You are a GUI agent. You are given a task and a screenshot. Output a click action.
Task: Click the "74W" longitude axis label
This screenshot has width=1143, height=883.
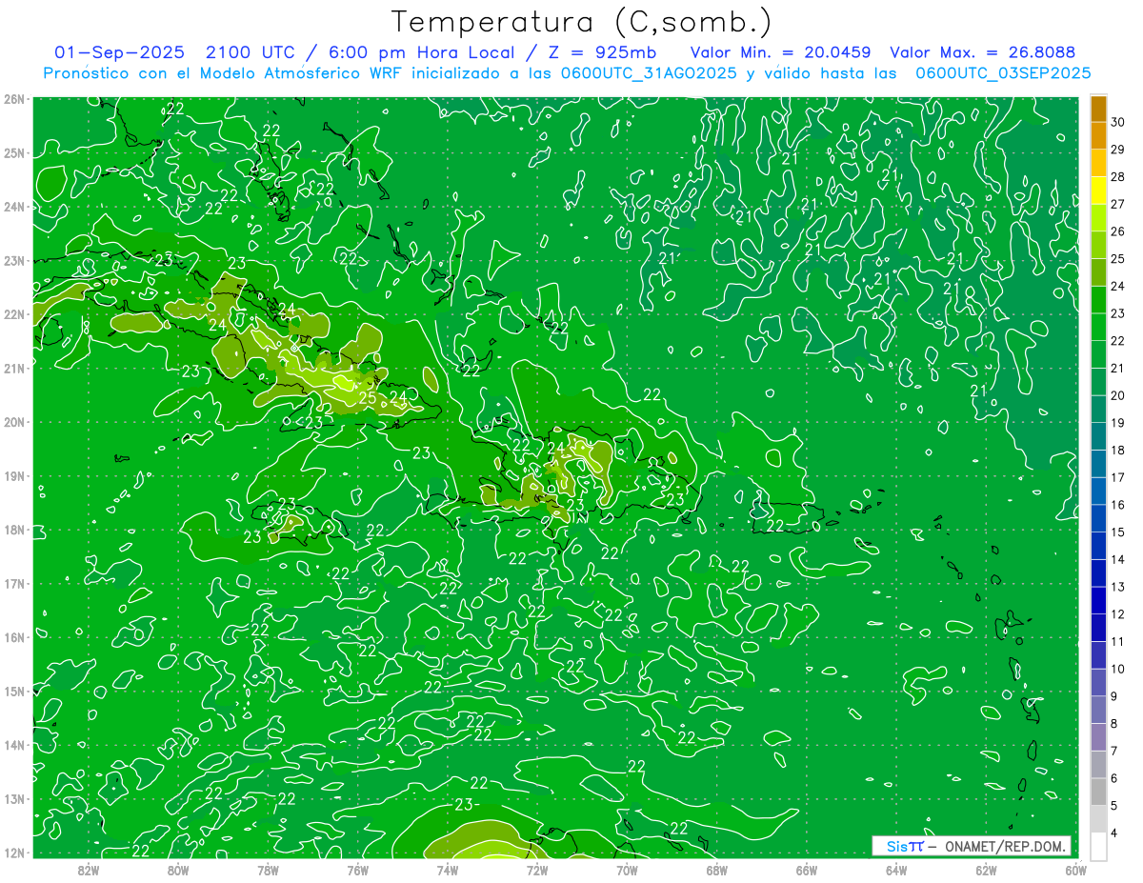[x=448, y=869]
